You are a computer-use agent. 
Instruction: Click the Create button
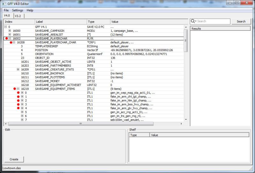pyautogui.click(x=14, y=159)
